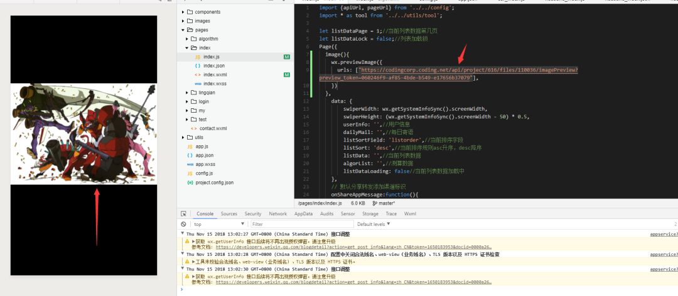Click the /pages/index/index.js status path
Image resolution: width=678 pixels, height=296 pixels.
click(320, 203)
